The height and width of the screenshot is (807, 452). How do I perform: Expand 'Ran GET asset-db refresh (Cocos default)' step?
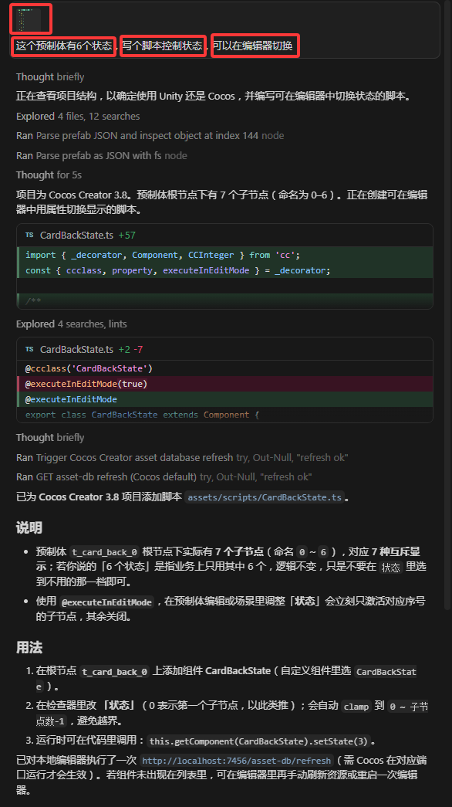[x=164, y=477]
